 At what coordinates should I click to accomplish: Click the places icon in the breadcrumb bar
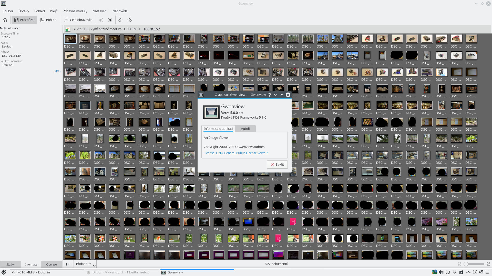68,29
